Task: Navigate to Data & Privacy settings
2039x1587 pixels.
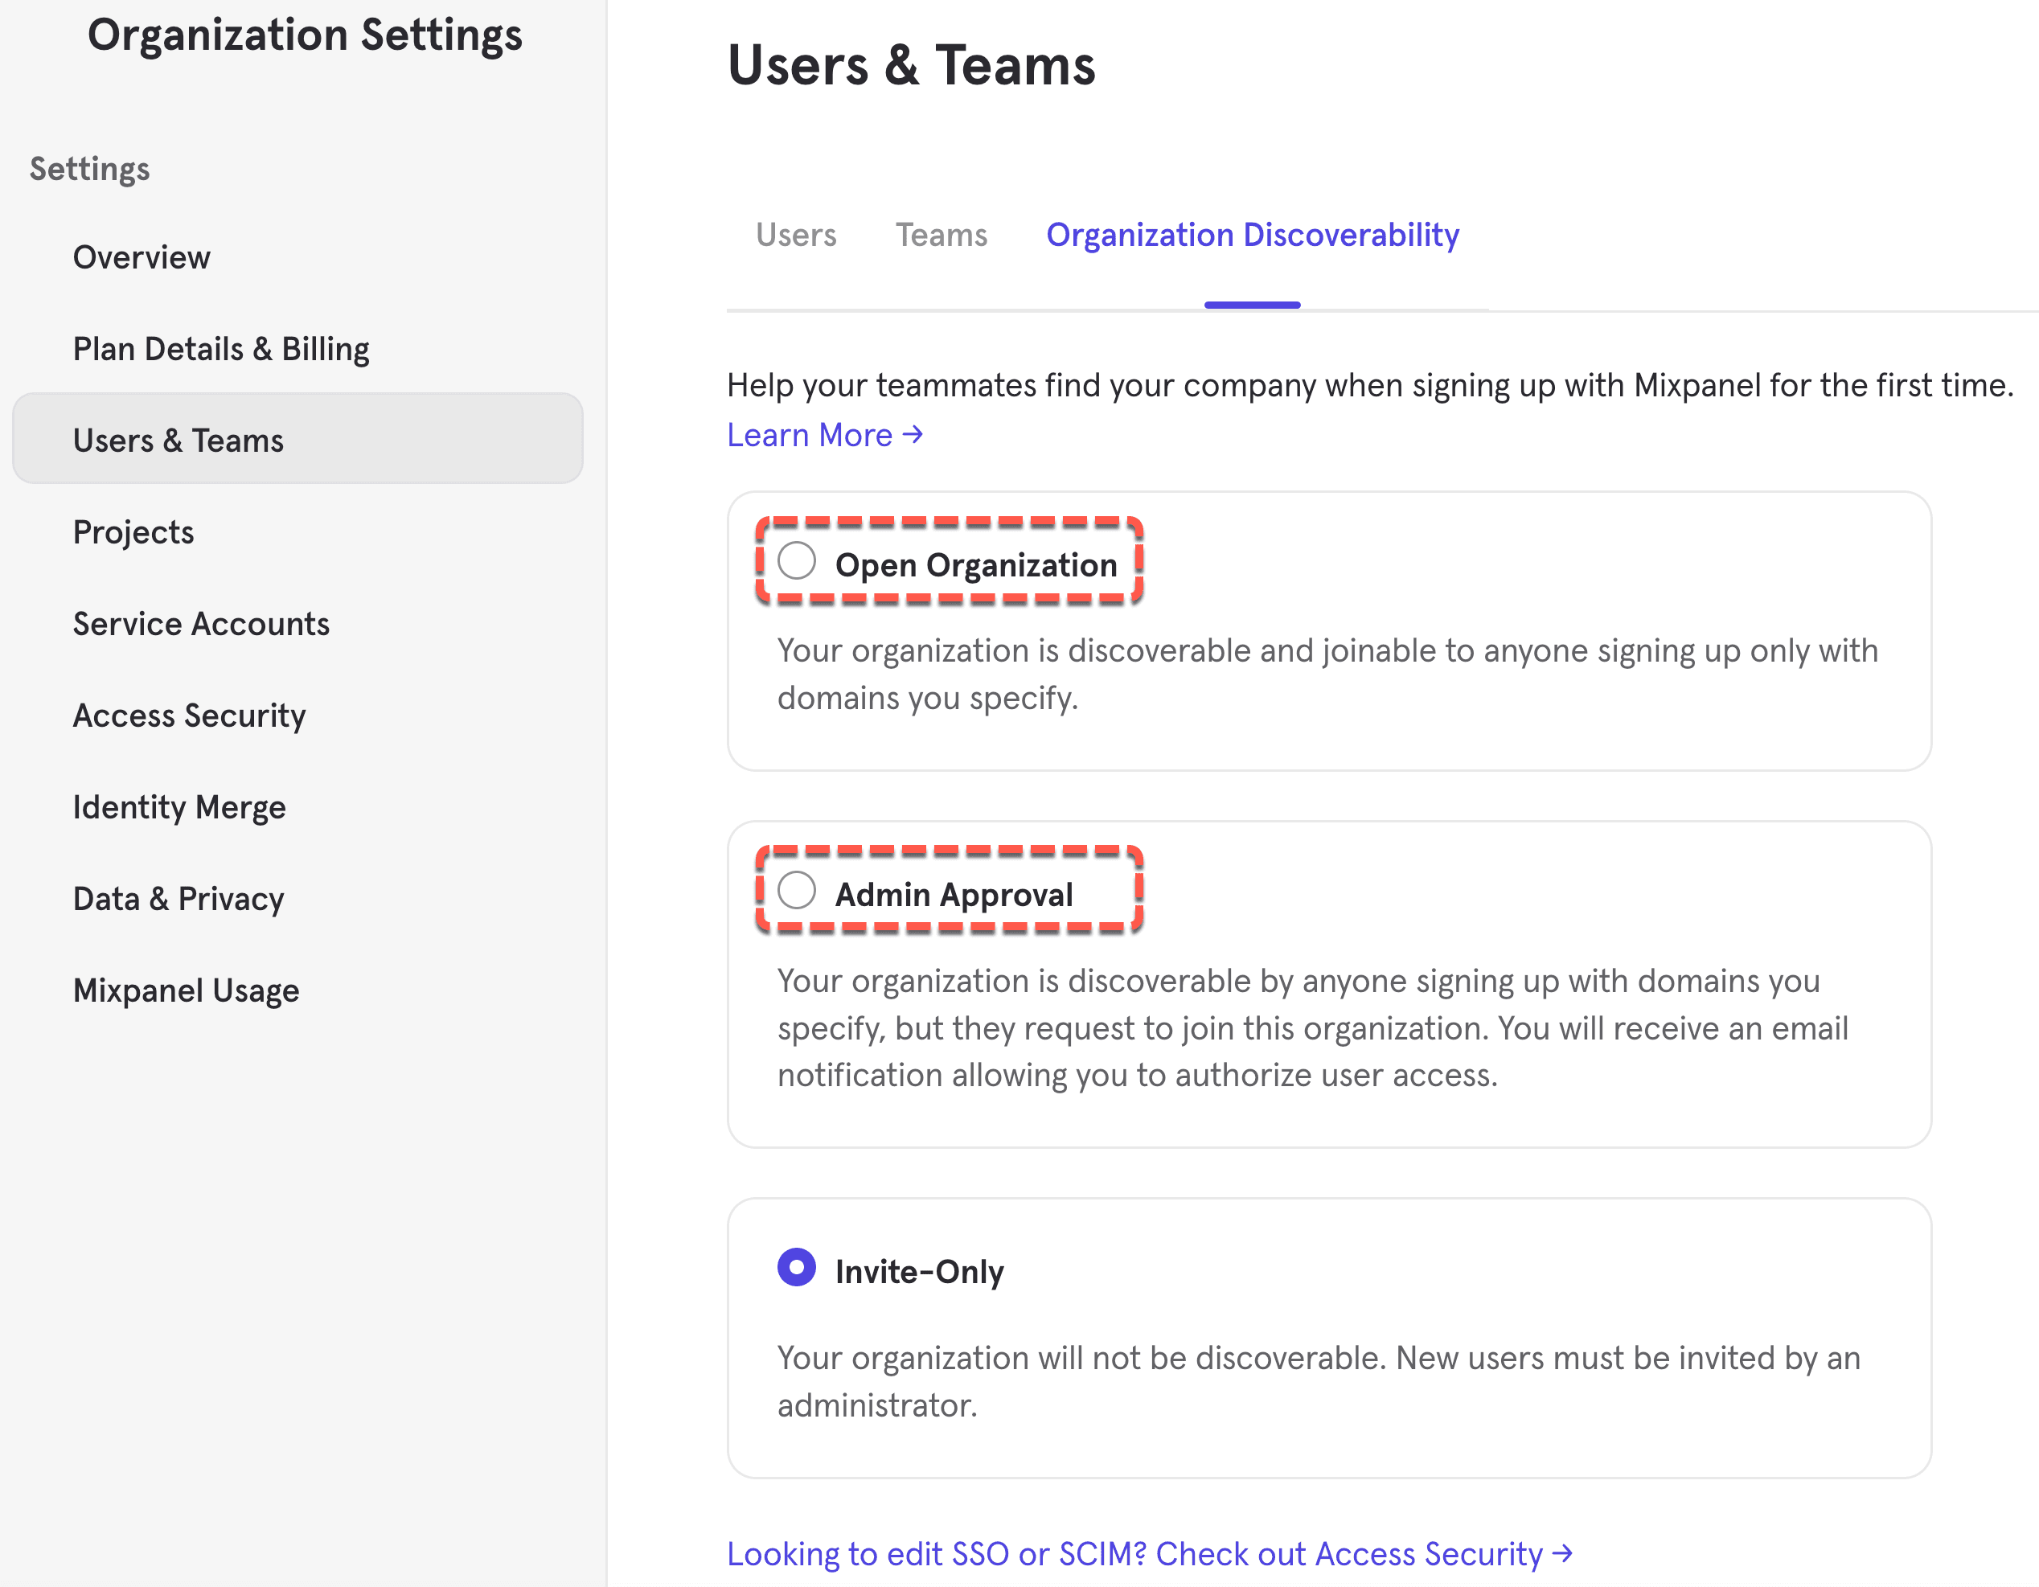Action: click(178, 899)
